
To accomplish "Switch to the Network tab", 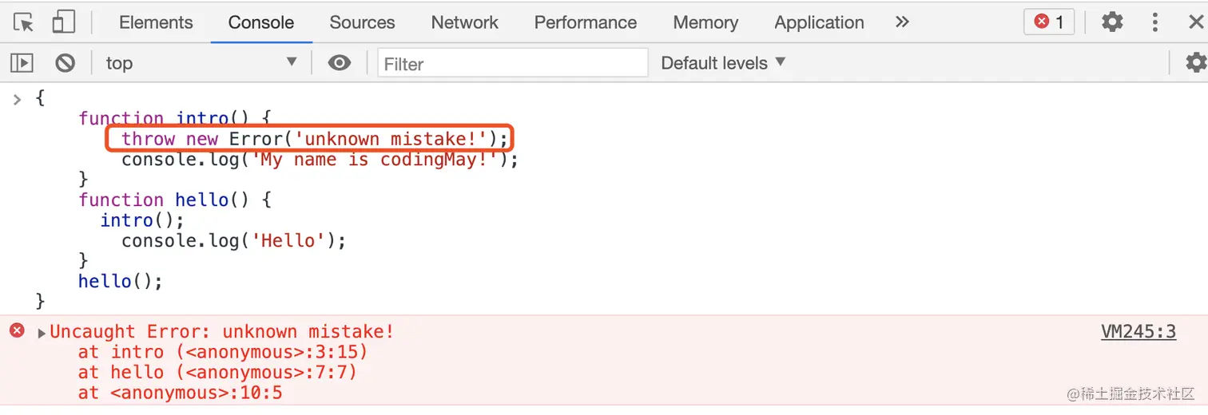I will pyautogui.click(x=465, y=22).
